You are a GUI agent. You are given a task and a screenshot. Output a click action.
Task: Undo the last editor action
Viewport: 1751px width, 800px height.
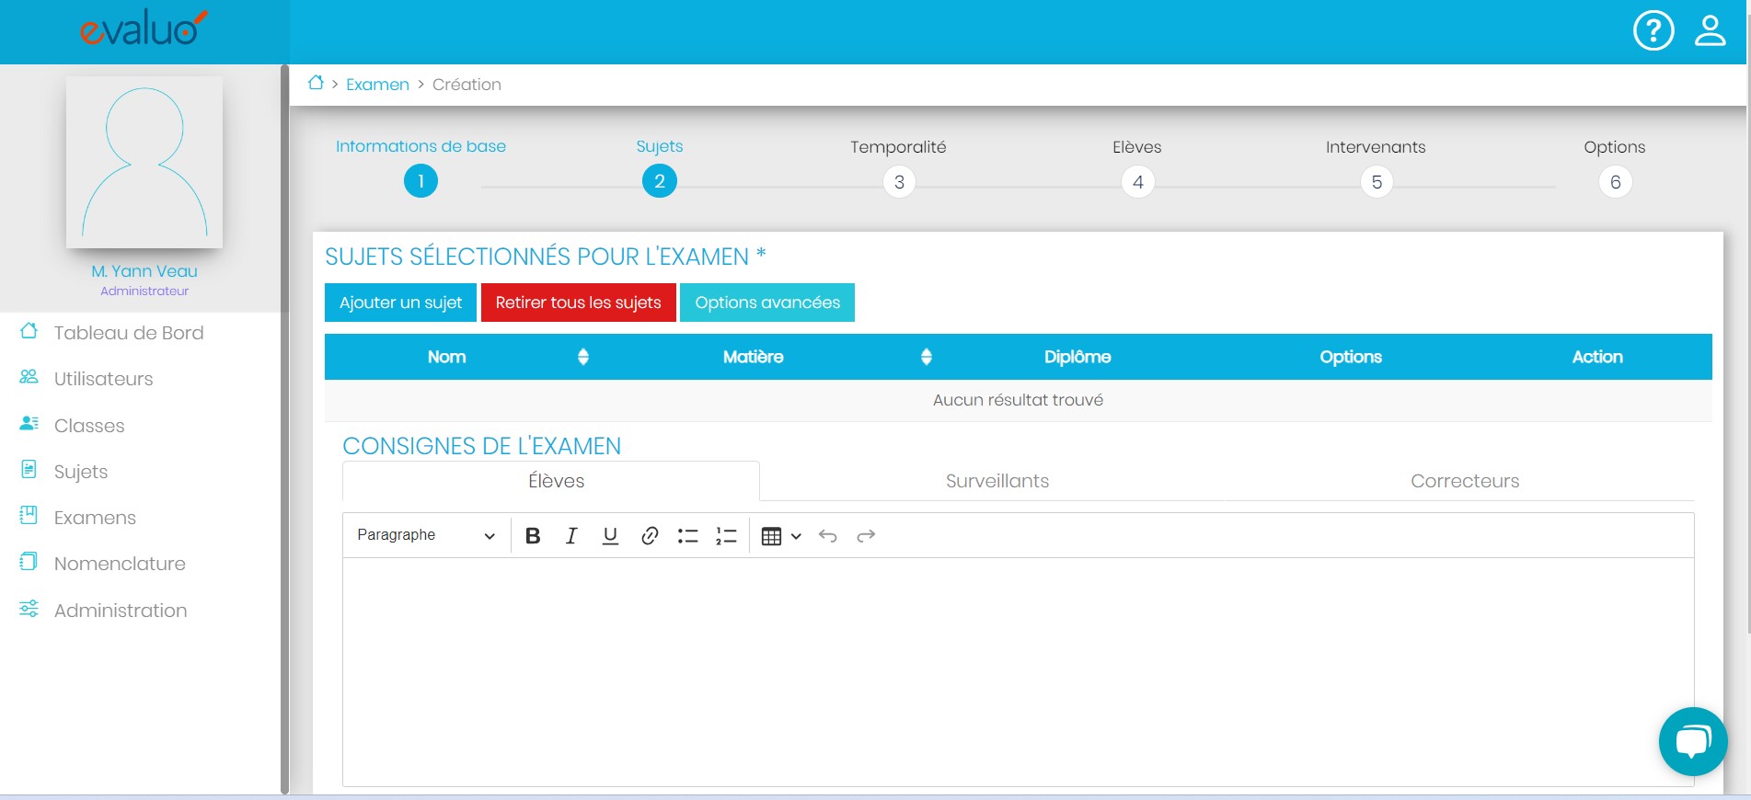click(827, 536)
